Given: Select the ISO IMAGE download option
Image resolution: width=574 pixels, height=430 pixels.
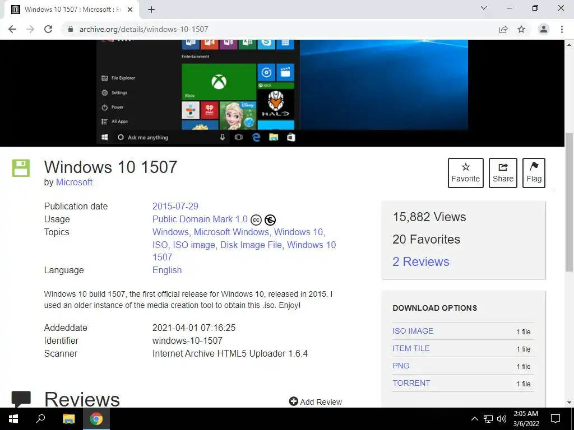Looking at the screenshot, I should coord(413,331).
